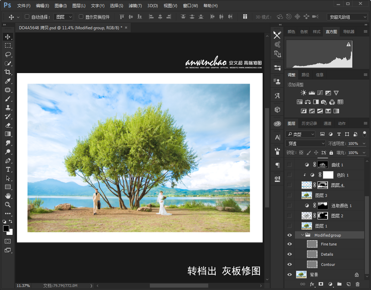Add a Curves adjustment
This screenshot has width=371, height=290.
(x=320, y=93)
